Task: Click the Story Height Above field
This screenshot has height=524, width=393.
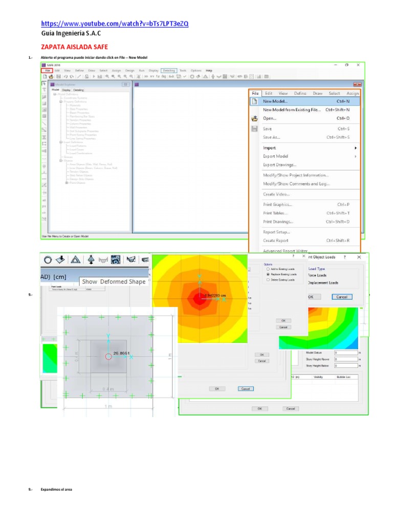Action: pyautogui.click(x=346, y=359)
